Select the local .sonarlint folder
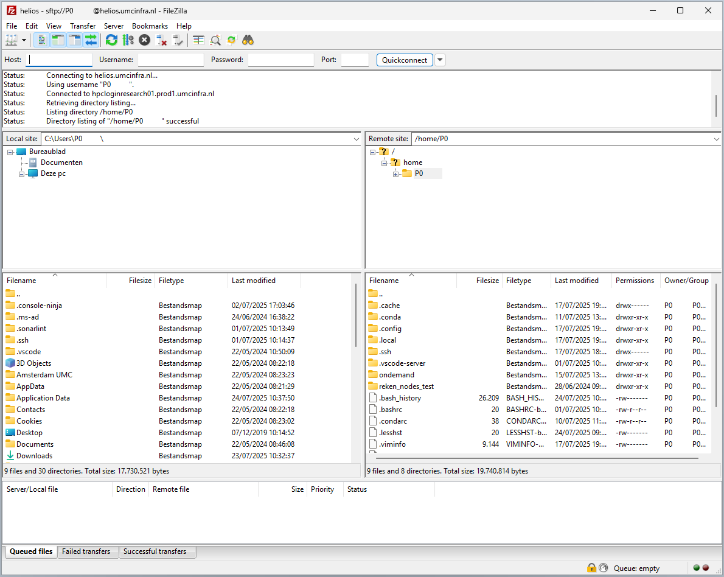The width and height of the screenshot is (724, 577). coord(32,329)
